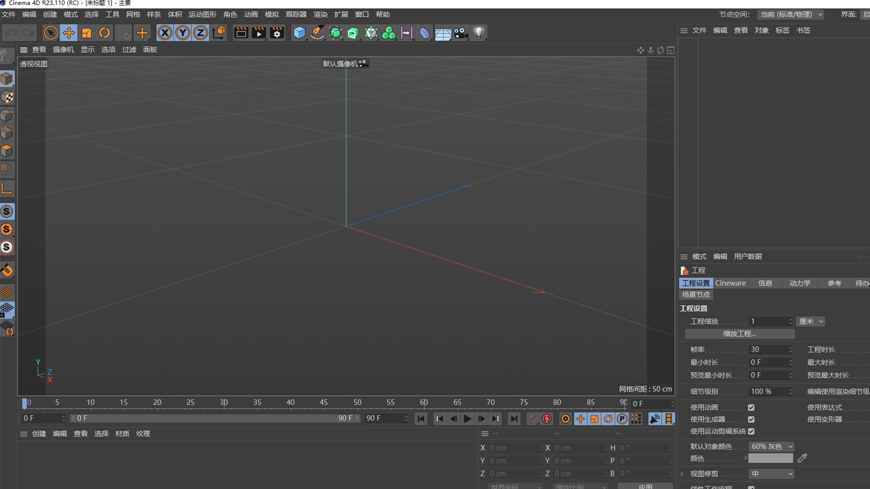Image resolution: width=870 pixels, height=489 pixels.
Task: Toggle the Y axis lock
Action: [x=183, y=33]
